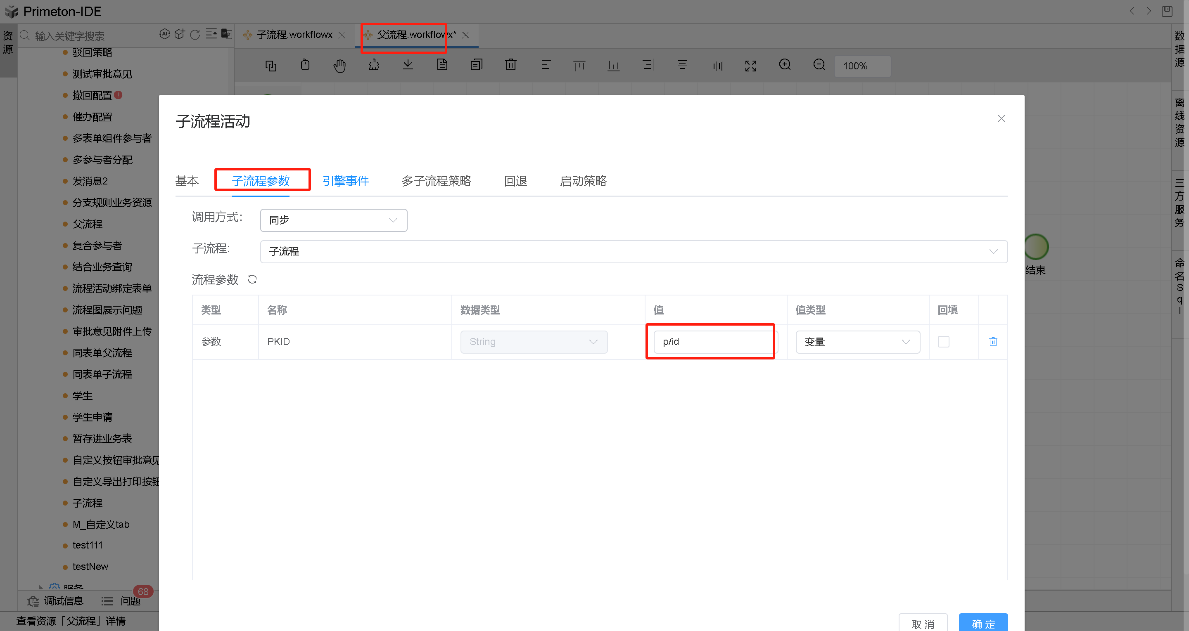Select the hand pan tool icon
This screenshot has height=631, width=1189.
[339, 66]
